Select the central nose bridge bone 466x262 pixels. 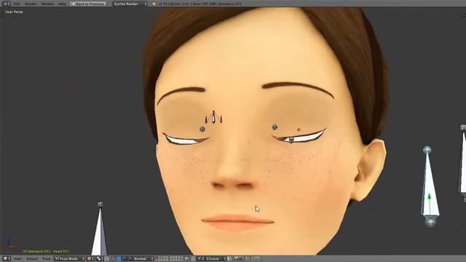(213, 117)
